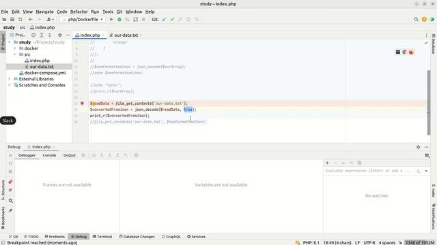Image resolution: width=437 pixels, height=245 pixels.
Task: Switch to the Console debug tab
Action: 49,155
